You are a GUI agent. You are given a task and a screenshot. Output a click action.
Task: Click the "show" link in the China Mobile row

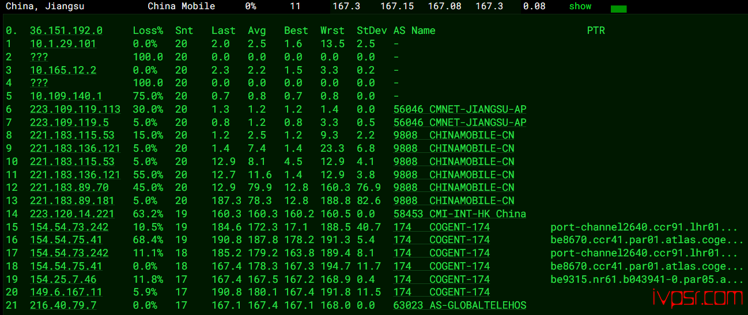580,6
